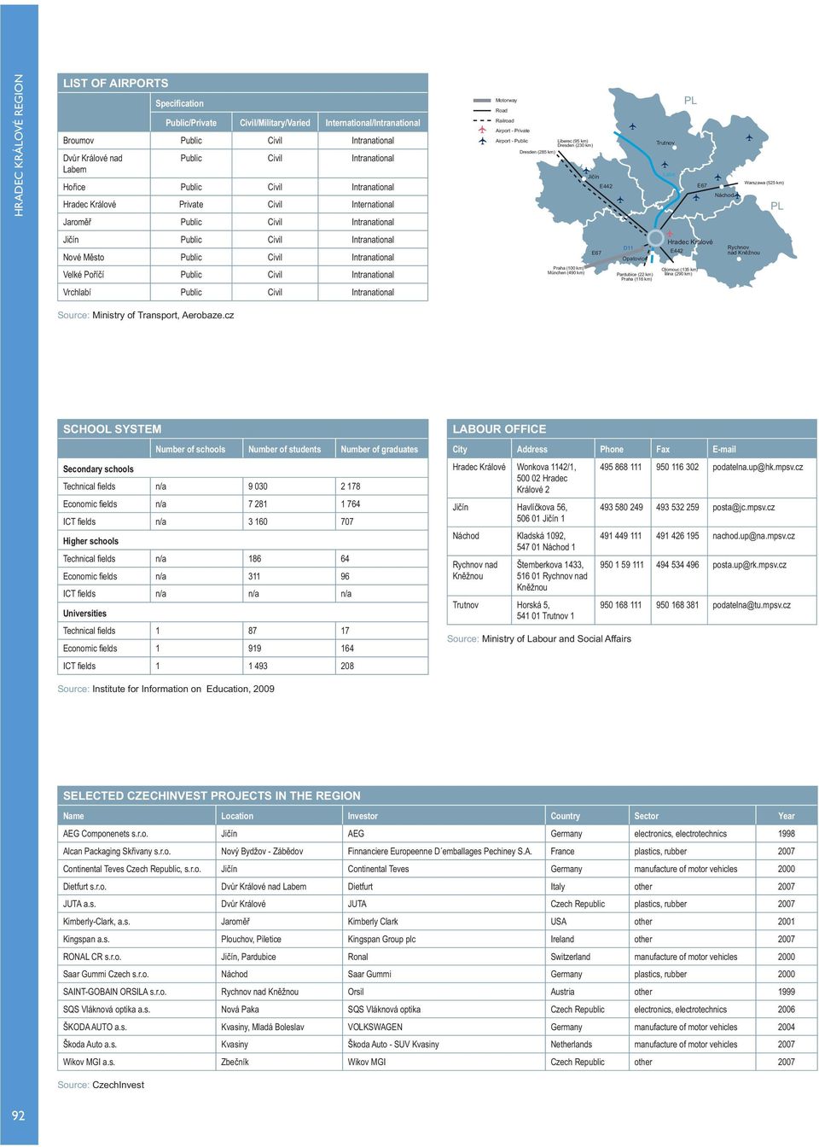
Task: Click the 9 030 students value
Action: point(258,486)
